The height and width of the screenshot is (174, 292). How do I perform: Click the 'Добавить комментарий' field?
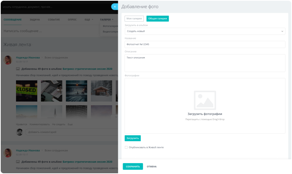[x=72, y=132]
